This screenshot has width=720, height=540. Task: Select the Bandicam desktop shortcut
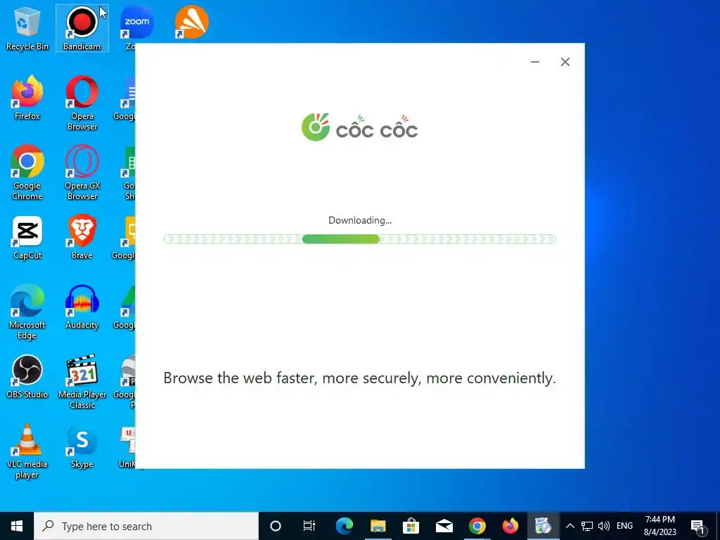(x=82, y=28)
